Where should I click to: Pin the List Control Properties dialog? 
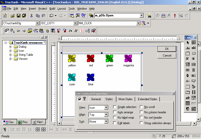79,99
